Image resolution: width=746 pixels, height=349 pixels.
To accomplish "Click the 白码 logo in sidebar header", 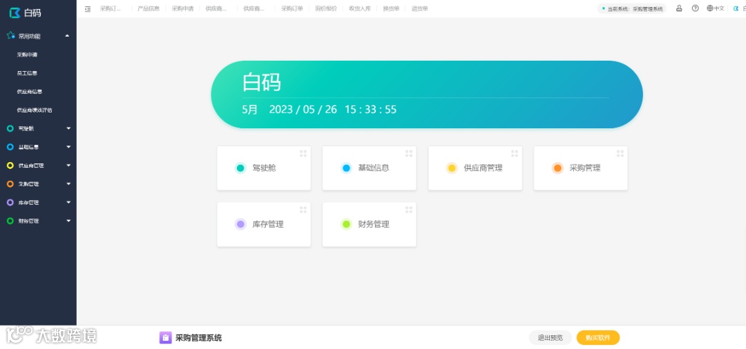I will (x=25, y=12).
